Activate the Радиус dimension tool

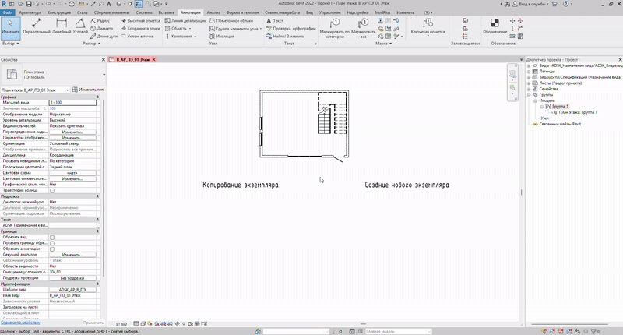100,21
